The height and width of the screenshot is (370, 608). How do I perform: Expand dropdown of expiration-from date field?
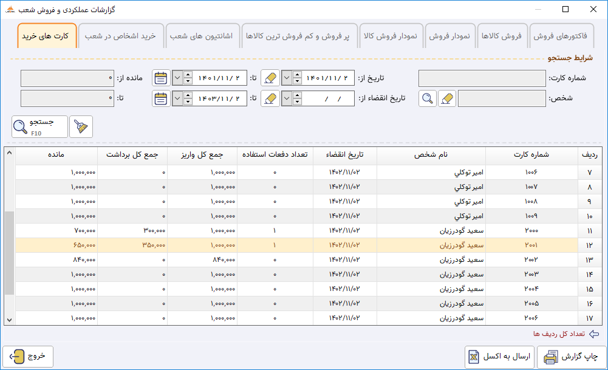287,98
